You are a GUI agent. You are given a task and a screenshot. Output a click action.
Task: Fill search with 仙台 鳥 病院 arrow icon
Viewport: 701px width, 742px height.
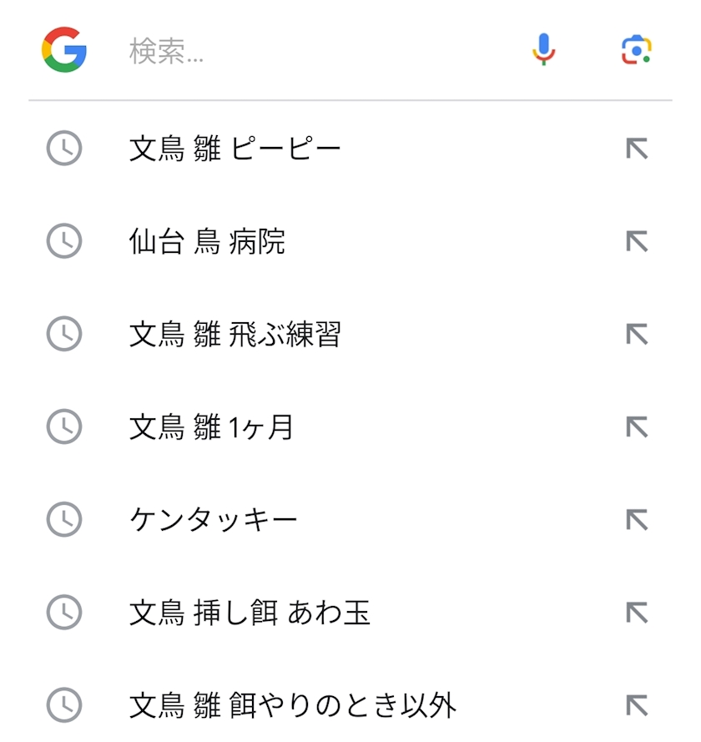(637, 241)
